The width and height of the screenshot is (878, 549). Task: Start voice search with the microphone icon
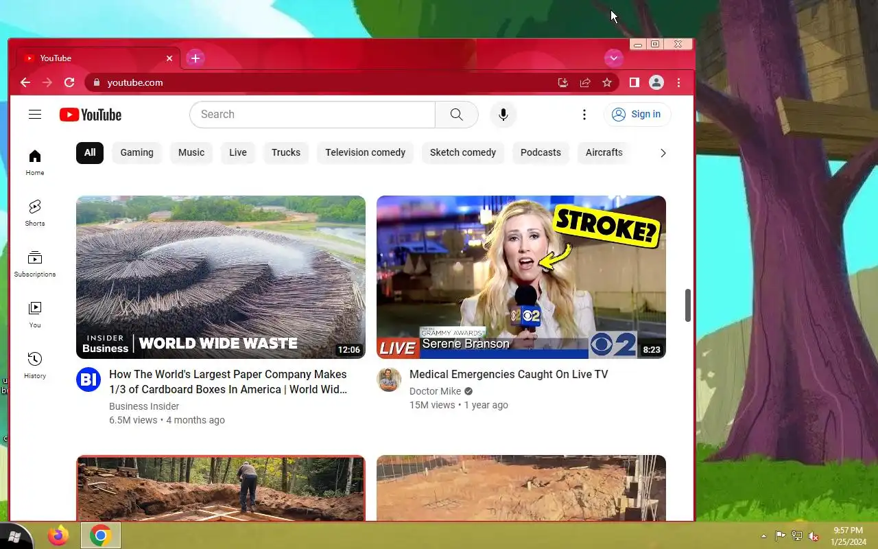pos(503,115)
